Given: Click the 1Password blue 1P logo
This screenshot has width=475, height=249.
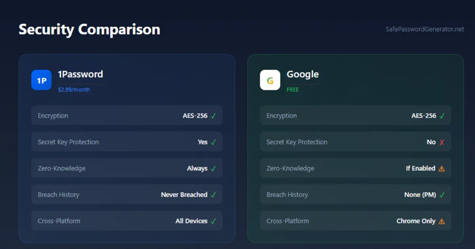Looking at the screenshot, I should pos(42,80).
